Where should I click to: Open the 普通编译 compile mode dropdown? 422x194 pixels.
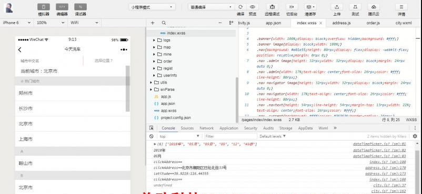(x=211, y=7)
